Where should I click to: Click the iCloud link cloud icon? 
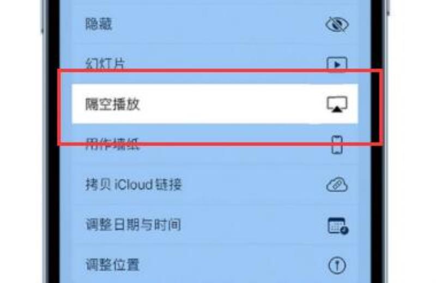(337, 184)
